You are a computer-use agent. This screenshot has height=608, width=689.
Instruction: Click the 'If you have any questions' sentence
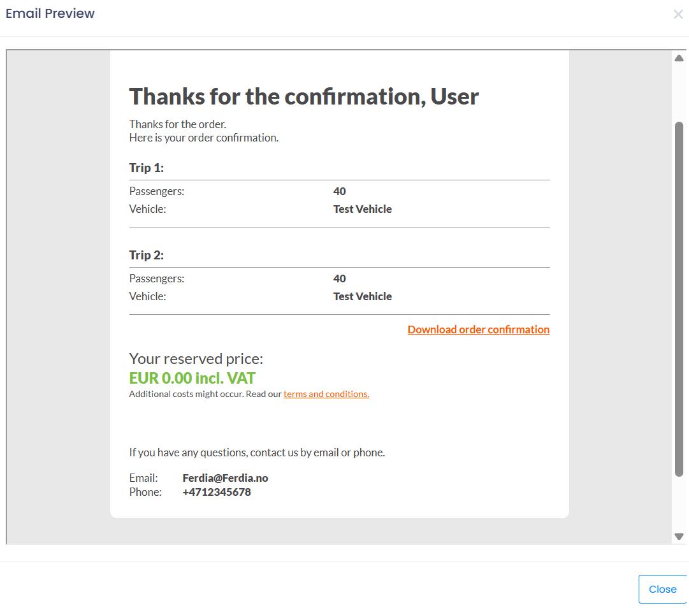tap(257, 453)
